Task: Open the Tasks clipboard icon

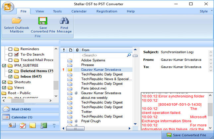Action: (23, 125)
